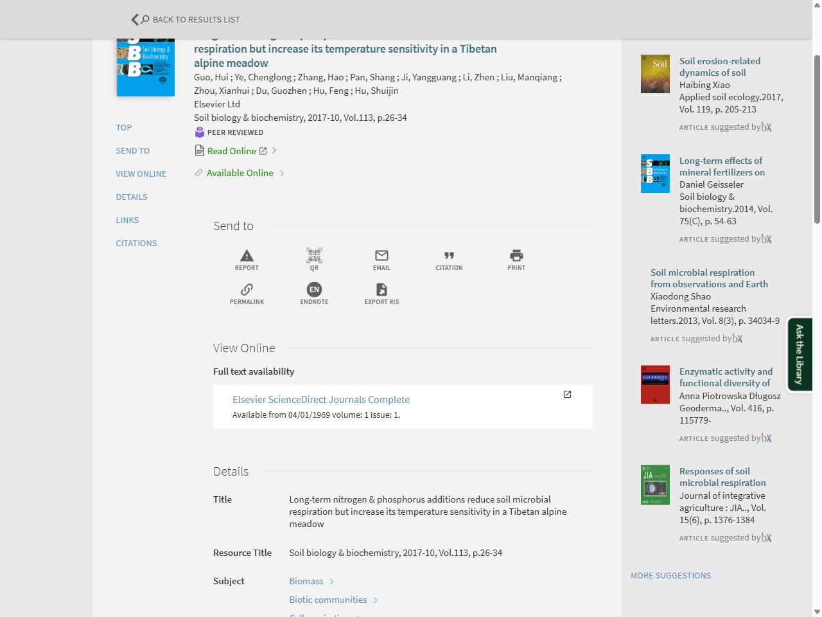This screenshot has width=822, height=617.
Task: Open Enzymatic activity and functional diversity article
Action: pos(726,377)
